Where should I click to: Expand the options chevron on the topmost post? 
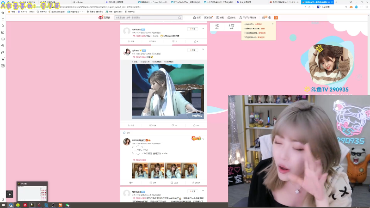coord(203,28)
